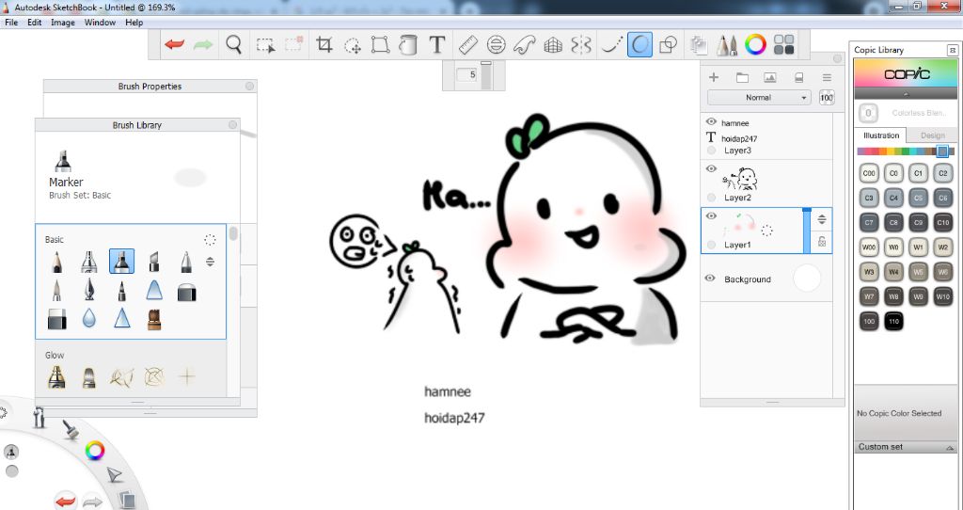Click the Background layer color circle

pyautogui.click(x=806, y=279)
